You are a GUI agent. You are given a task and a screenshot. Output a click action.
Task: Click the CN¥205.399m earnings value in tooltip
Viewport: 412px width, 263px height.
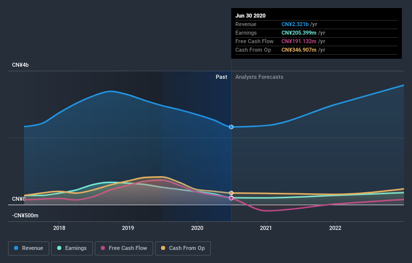coord(299,33)
